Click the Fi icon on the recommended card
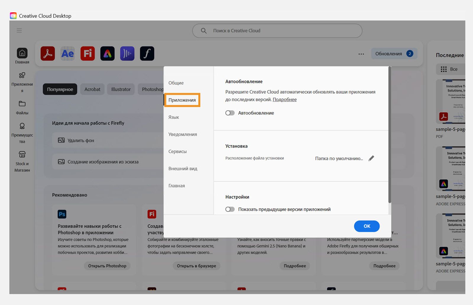The width and height of the screenshot is (473, 305). (152, 214)
